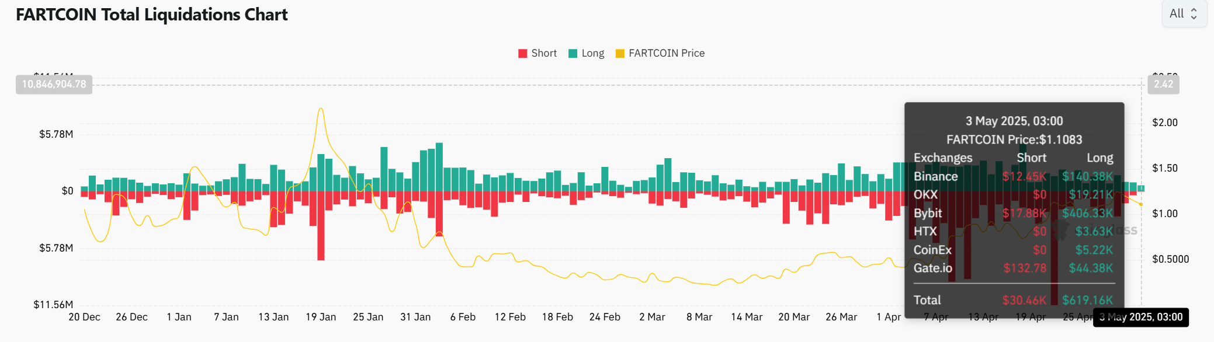Viewport: 1214px width, 342px height.
Task: Open the All time range dropdown
Action: coord(1184,13)
